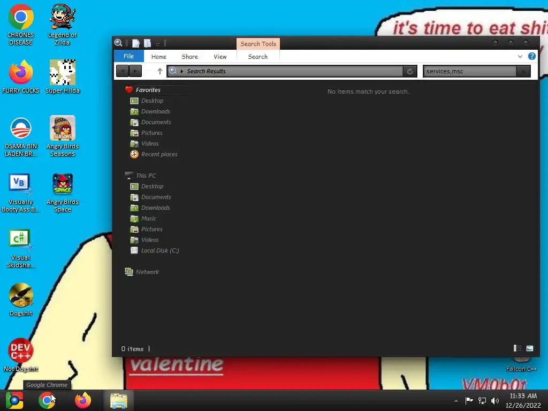
Task: Open Recent places in Favorites
Action: [154, 154]
